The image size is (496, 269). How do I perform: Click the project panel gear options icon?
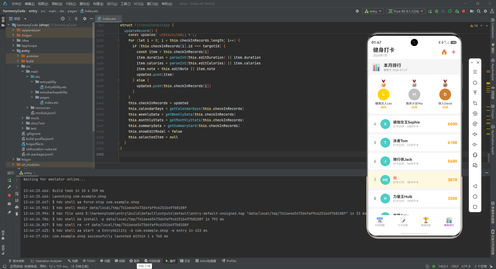[x=85, y=19]
